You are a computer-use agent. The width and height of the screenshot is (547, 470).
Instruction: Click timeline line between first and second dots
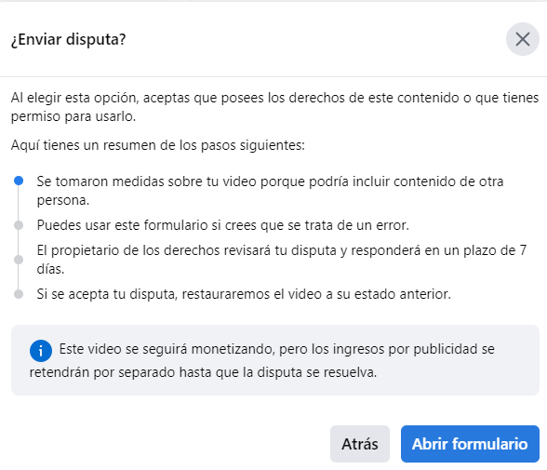19,203
